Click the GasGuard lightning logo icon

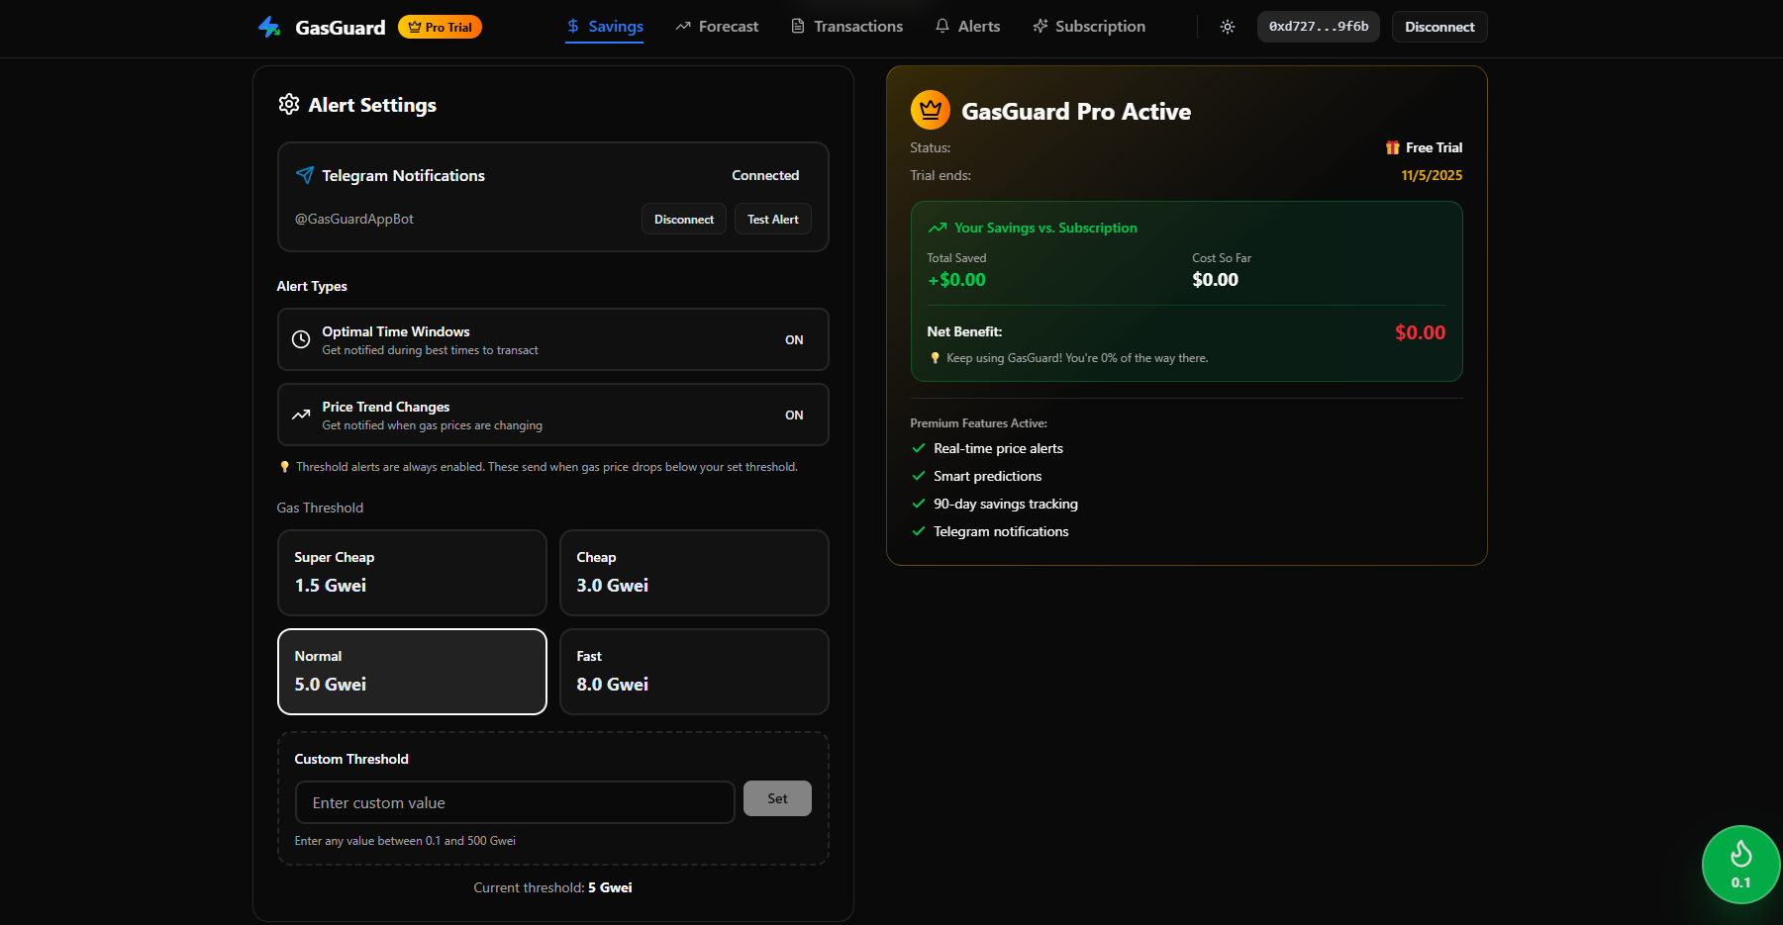click(269, 27)
